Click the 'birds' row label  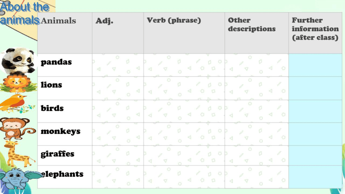[x=52, y=108]
